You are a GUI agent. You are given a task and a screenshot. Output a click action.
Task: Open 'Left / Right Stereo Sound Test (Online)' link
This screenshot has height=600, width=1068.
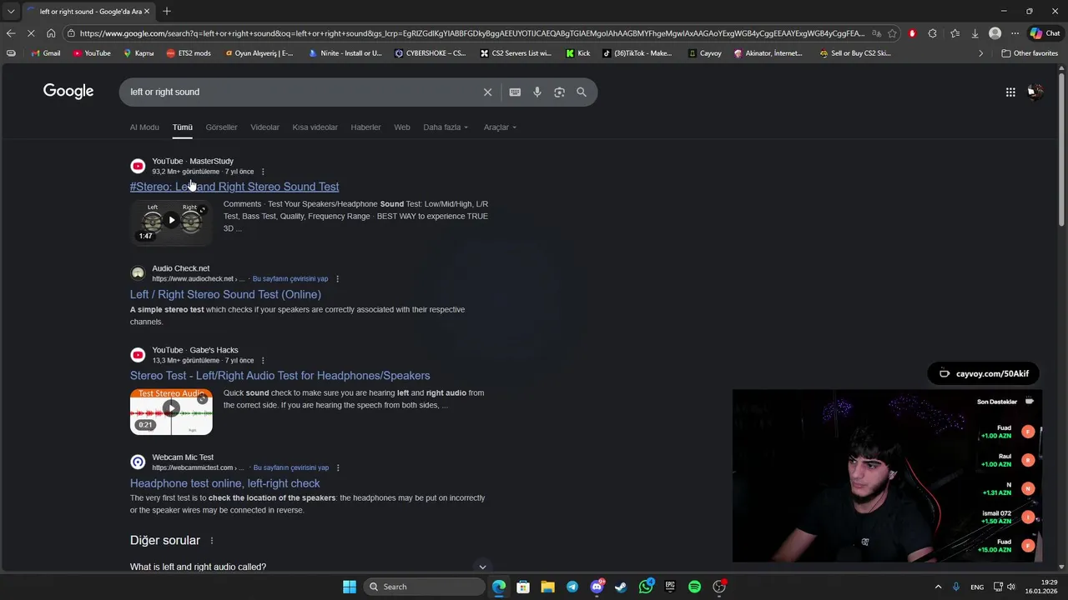[x=225, y=294]
